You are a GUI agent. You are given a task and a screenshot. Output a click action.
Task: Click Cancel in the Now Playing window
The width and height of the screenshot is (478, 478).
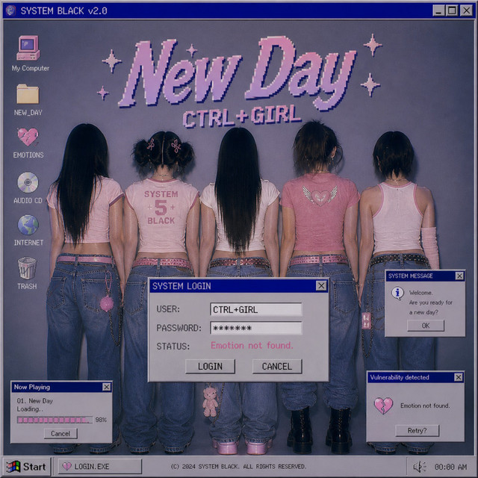pos(60,433)
